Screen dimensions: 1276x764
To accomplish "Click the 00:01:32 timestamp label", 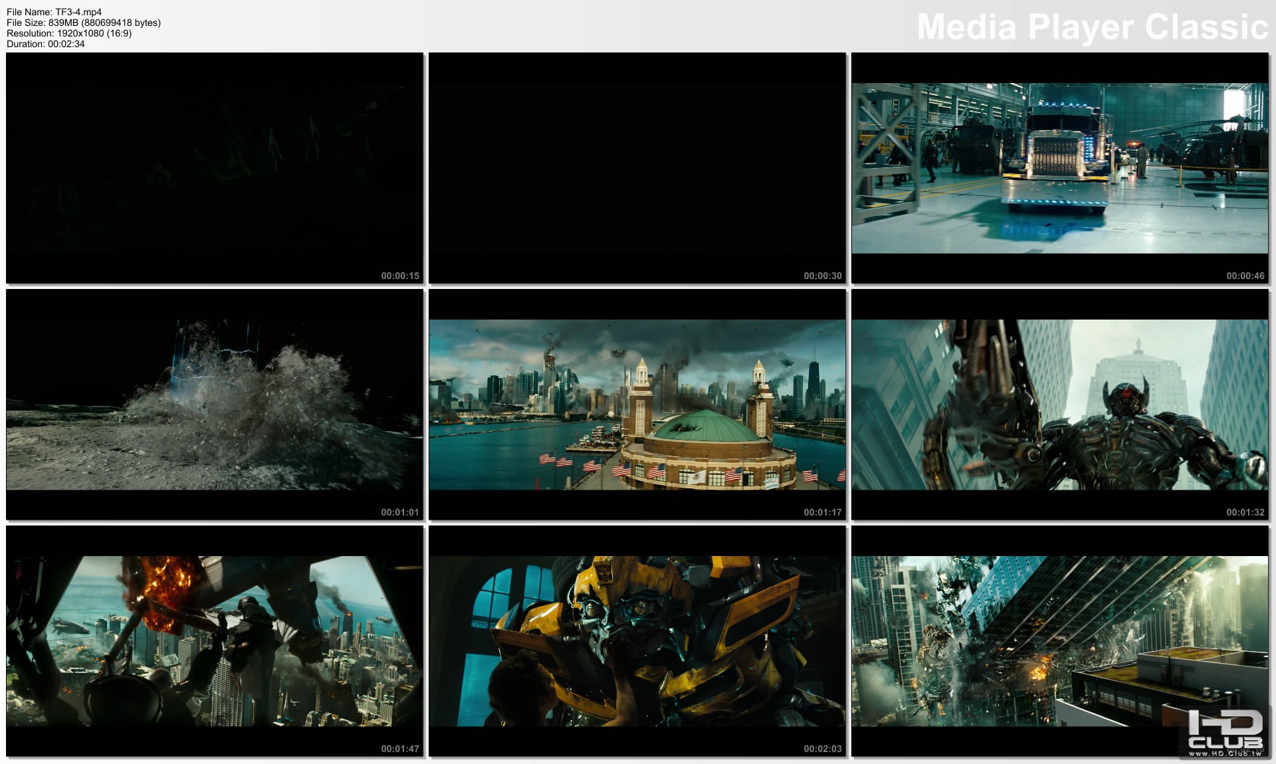I will [1245, 512].
